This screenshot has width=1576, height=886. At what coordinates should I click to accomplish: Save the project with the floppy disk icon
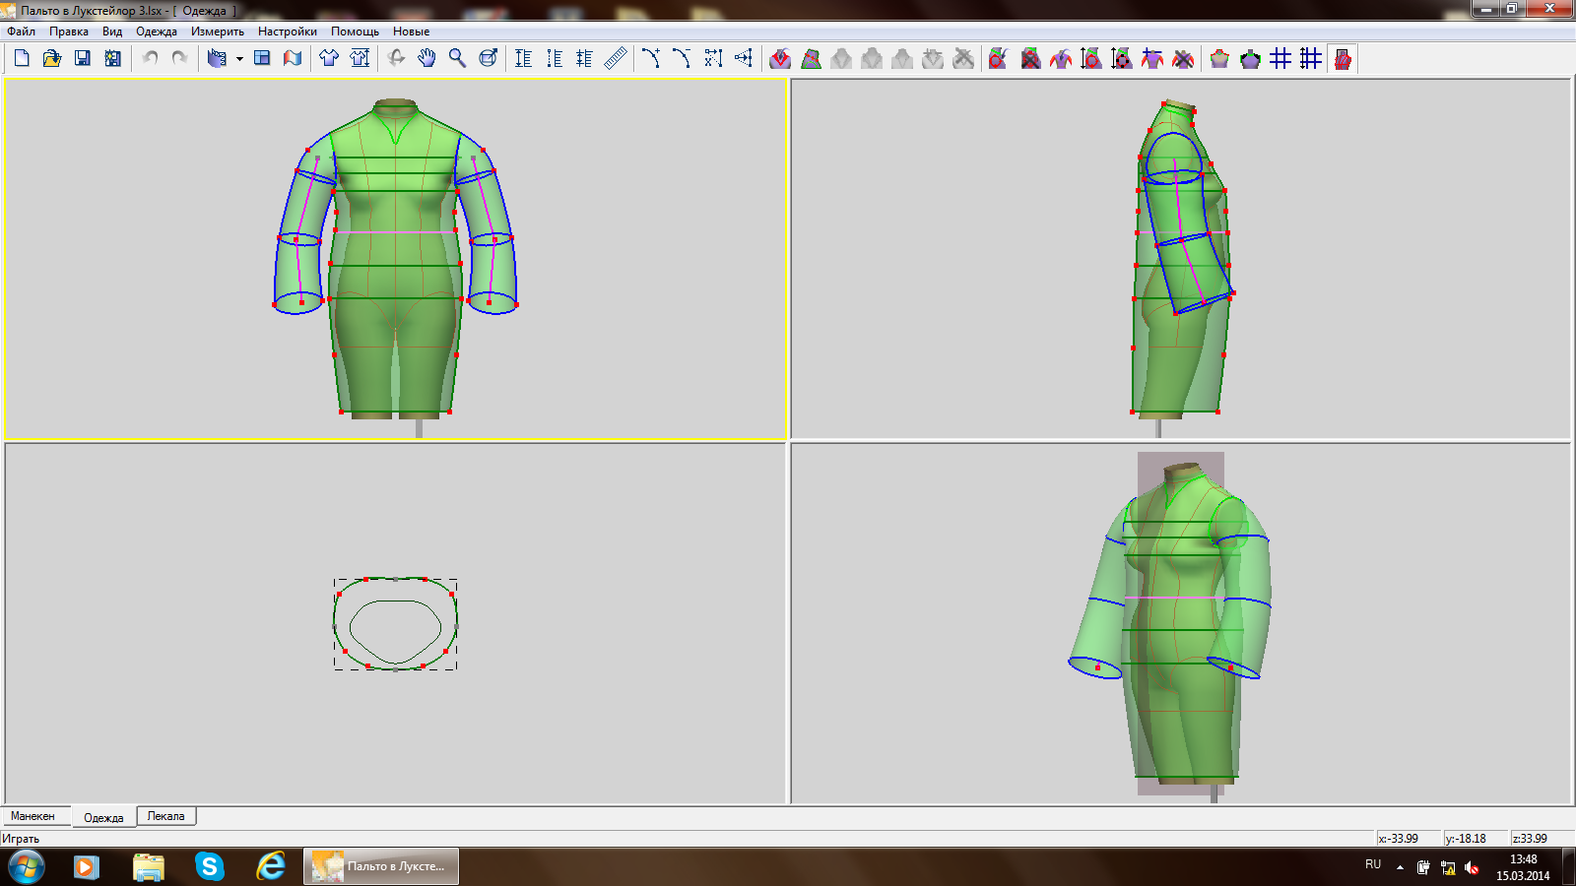[x=83, y=59]
